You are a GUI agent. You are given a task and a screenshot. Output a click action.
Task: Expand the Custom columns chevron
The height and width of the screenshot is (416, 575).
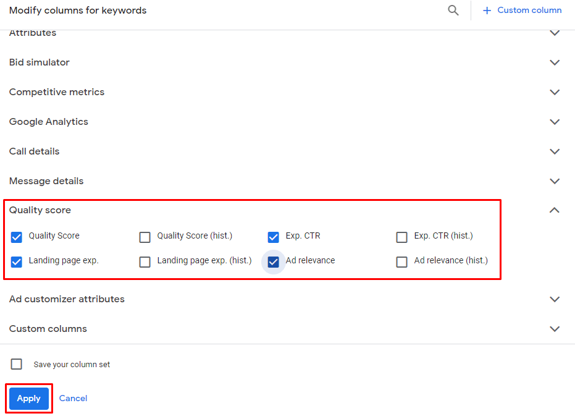point(555,329)
